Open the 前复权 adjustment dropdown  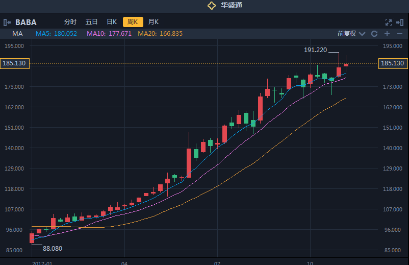click(x=347, y=34)
